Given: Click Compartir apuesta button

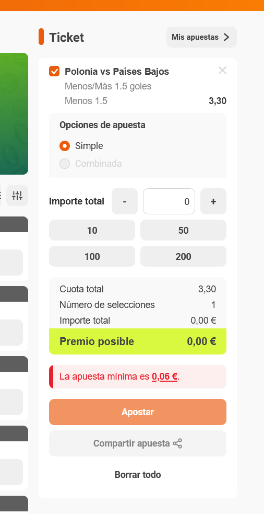Looking at the screenshot, I should point(138,443).
